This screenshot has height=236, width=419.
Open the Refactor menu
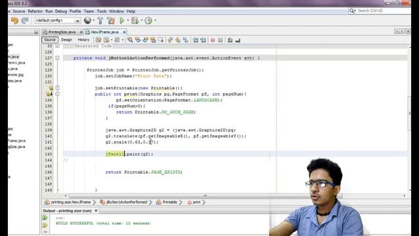[x=35, y=11]
